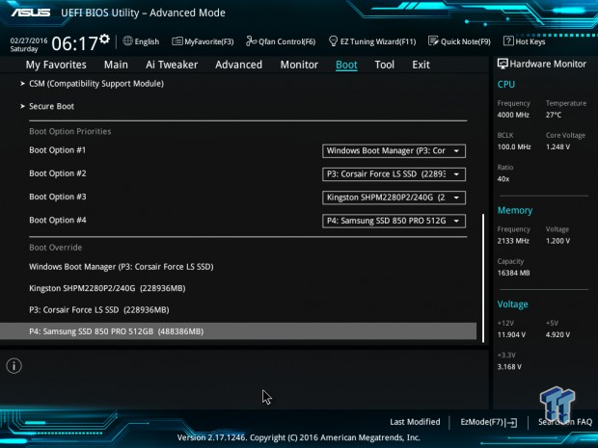Open Ai Tweaker tab
The image size is (598, 448).
[172, 65]
